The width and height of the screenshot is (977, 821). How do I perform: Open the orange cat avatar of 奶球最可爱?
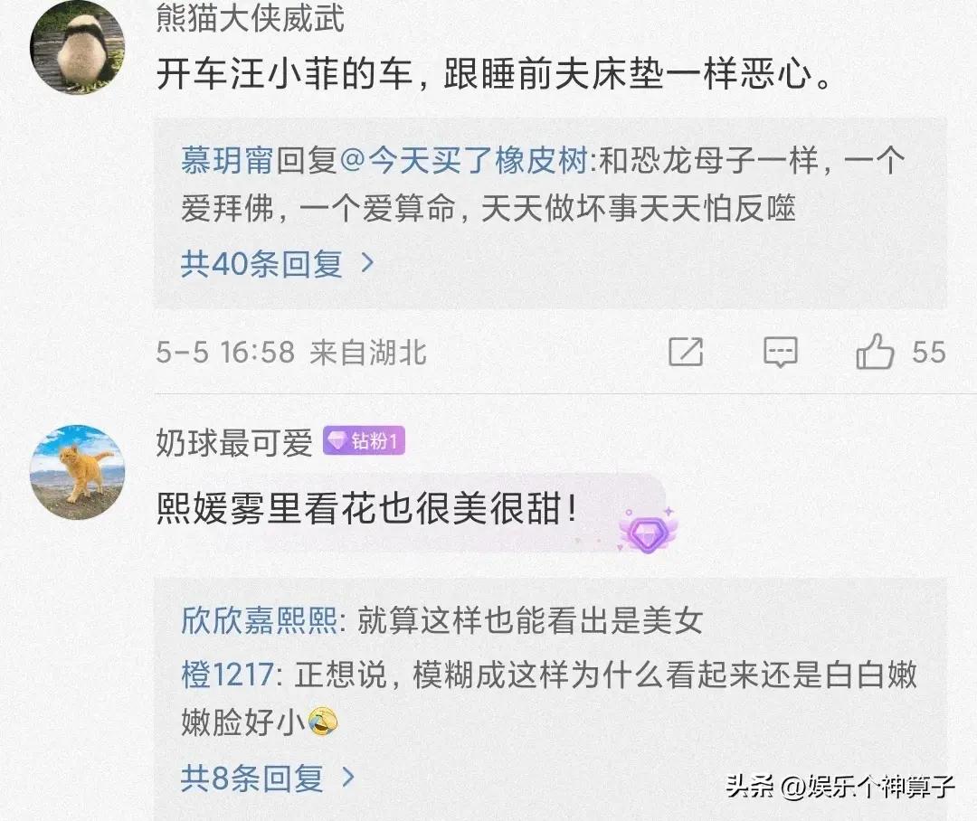coord(77,471)
